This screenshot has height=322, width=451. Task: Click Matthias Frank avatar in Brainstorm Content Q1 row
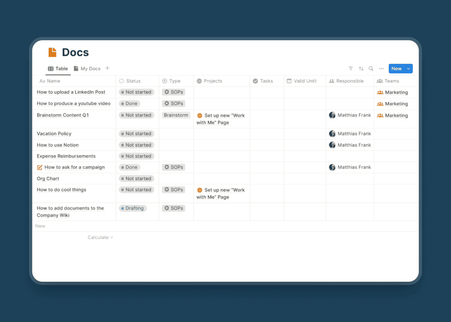point(332,115)
